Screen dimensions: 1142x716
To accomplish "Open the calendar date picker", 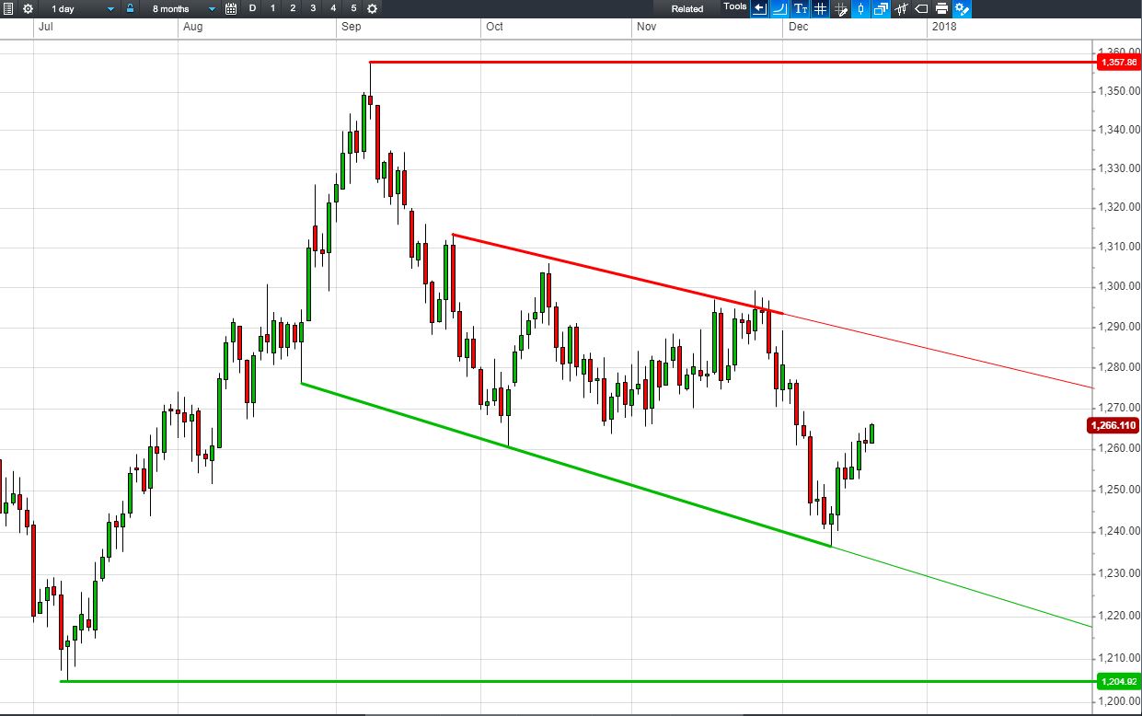I will 230,8.
